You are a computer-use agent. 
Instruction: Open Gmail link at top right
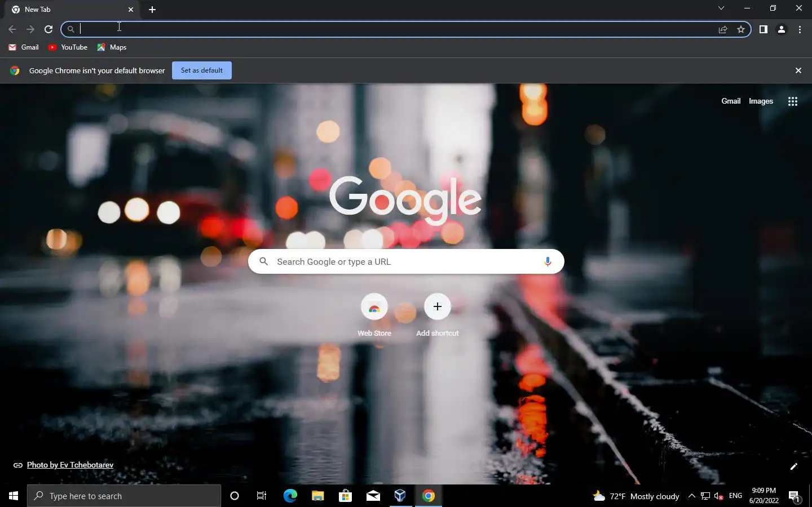(x=731, y=101)
